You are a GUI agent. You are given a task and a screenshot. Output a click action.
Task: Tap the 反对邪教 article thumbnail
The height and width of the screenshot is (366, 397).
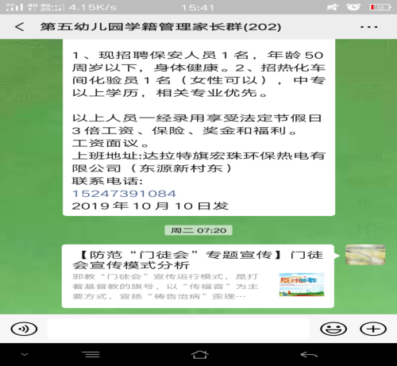click(302, 284)
